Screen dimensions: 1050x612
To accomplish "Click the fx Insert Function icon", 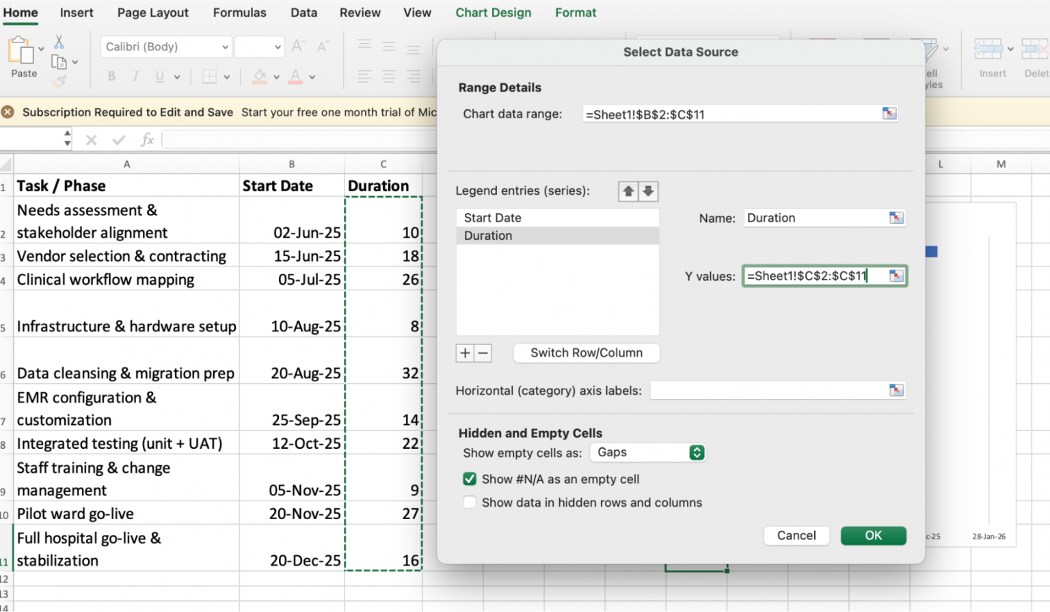I will (x=147, y=139).
